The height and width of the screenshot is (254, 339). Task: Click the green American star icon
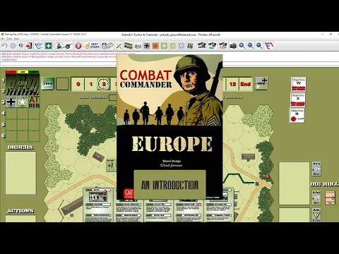(164, 46)
